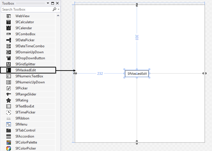The image size is (212, 151).
Task: Click the SfCalculator icon
Action: [x=9, y=22]
